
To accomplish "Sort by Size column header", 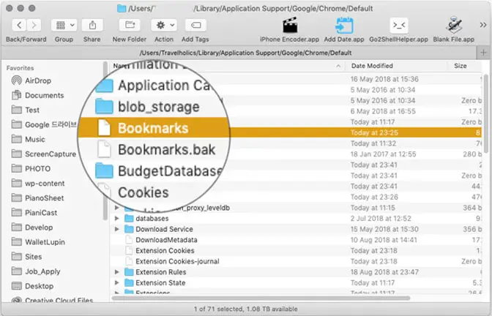I will point(461,66).
